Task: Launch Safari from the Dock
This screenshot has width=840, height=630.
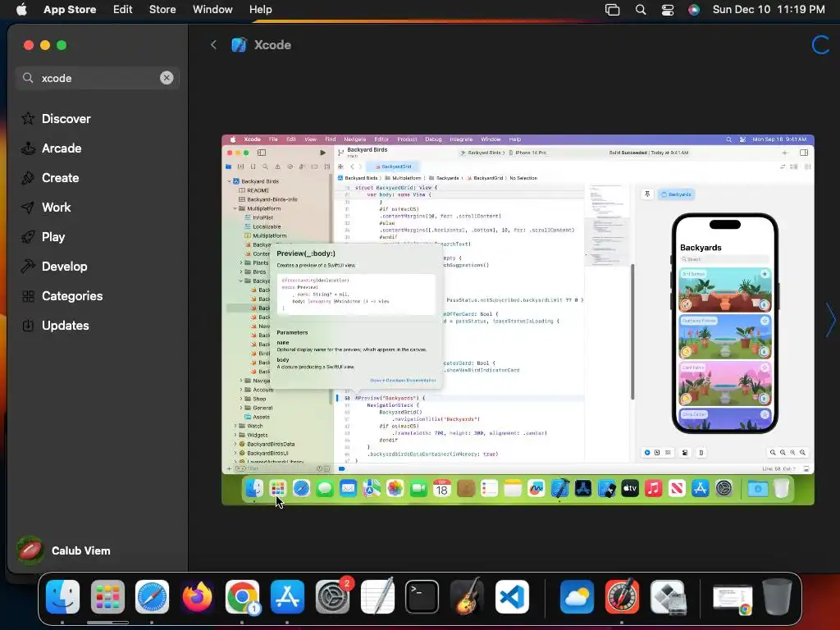Action: point(152,596)
